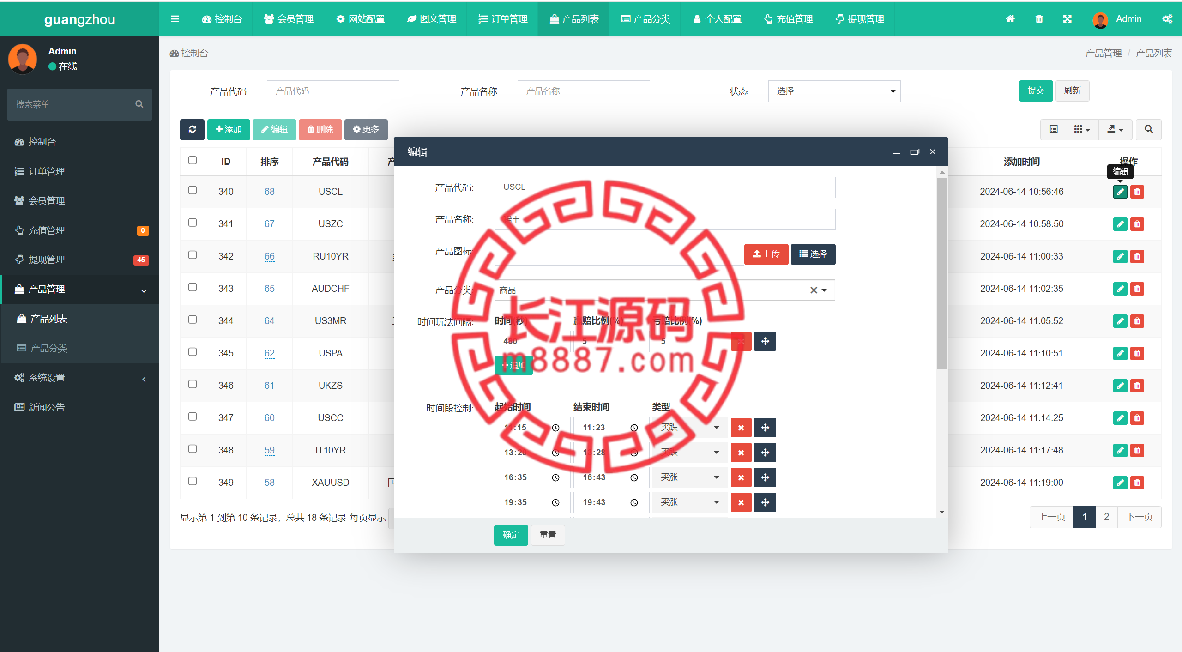This screenshot has height=652, width=1182.
Task: Expand the 系统设置 sidebar menu
Action: [80, 378]
